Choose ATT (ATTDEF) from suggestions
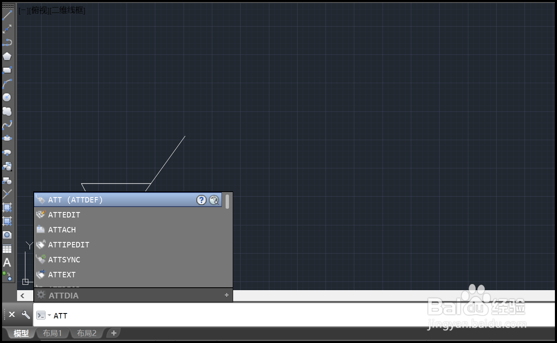Screen dimensions: 557x343 coord(128,200)
